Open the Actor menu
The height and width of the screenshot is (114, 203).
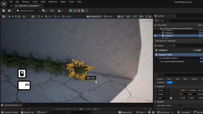(x=71, y=2)
